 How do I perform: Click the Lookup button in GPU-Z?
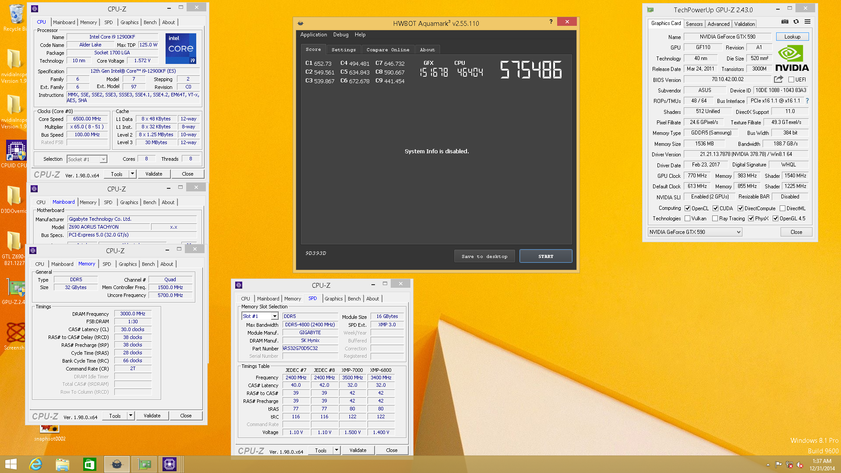(792, 37)
